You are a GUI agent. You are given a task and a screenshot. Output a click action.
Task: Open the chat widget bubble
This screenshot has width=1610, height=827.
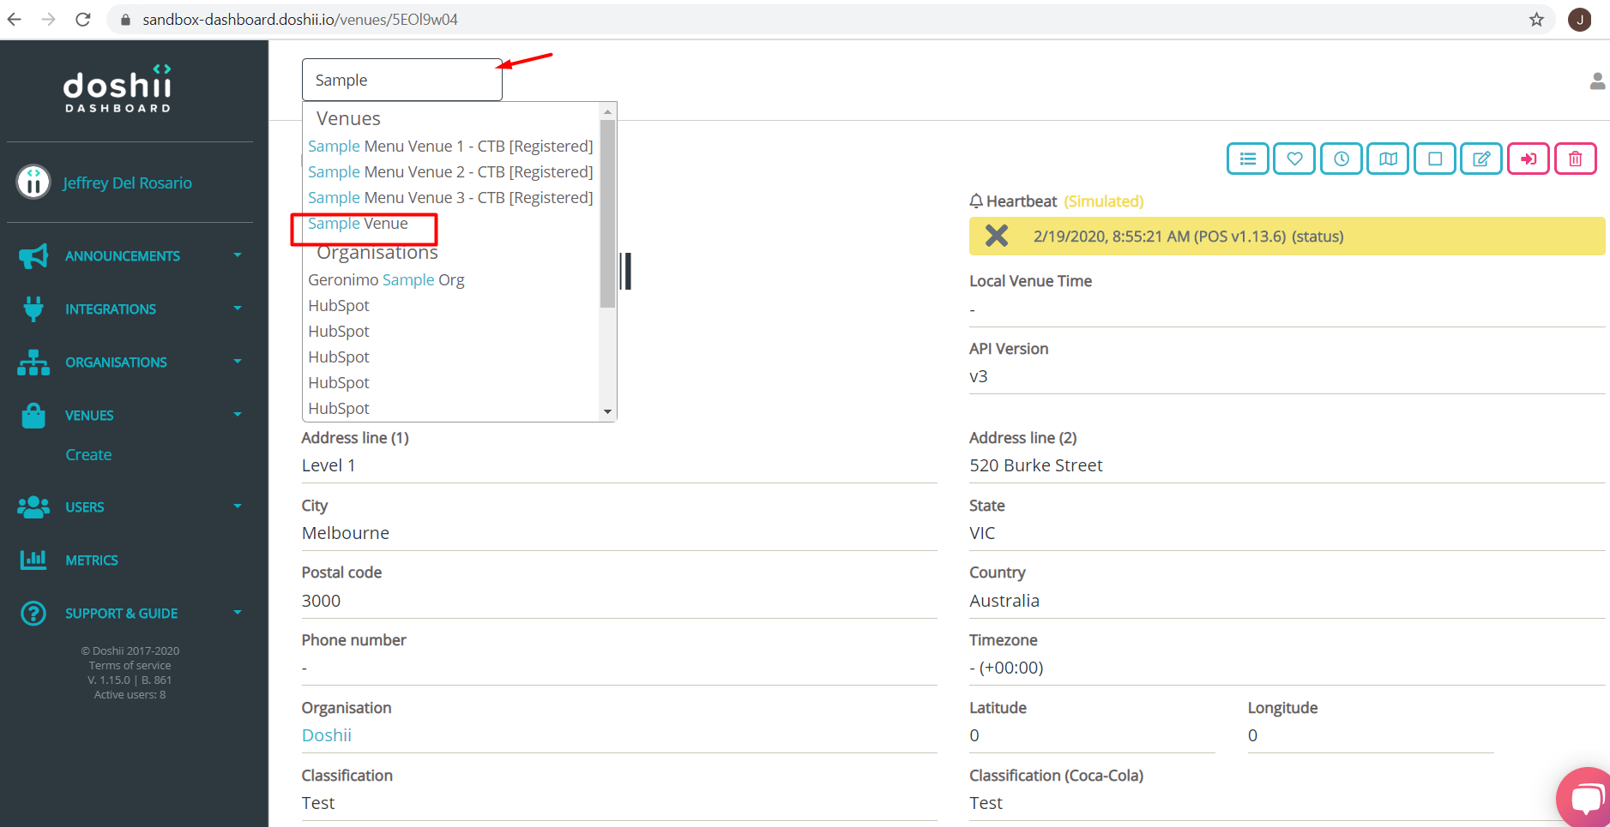coord(1585,797)
